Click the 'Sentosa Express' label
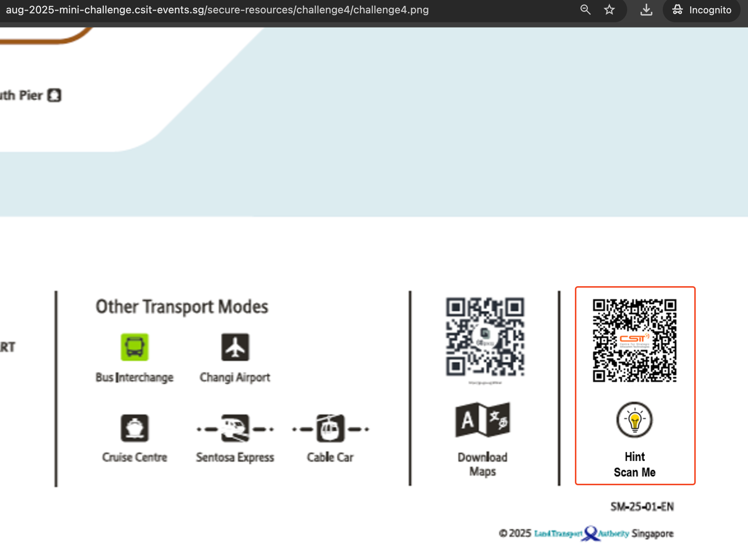The width and height of the screenshot is (748, 559). [x=235, y=457]
